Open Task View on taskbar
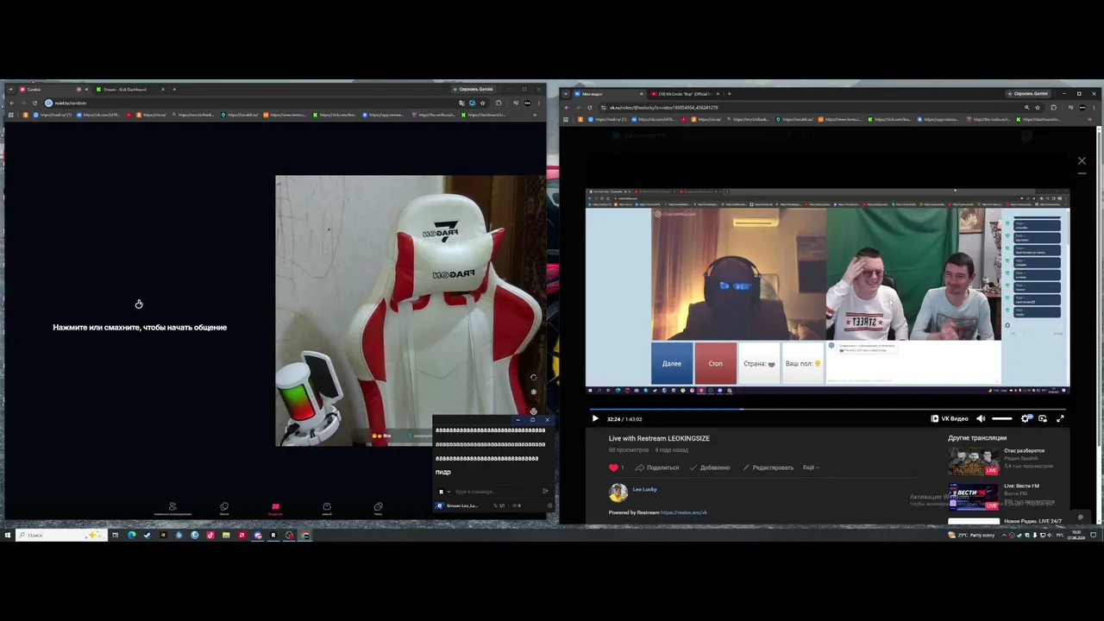The image size is (1104, 621). (x=115, y=535)
